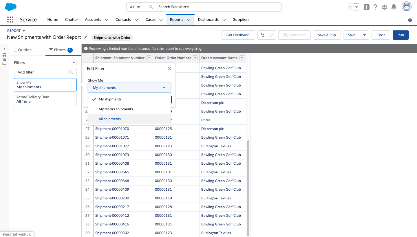Click the Add filter input field
Image resolution: width=417 pixels, height=237 pixels.
45,72
